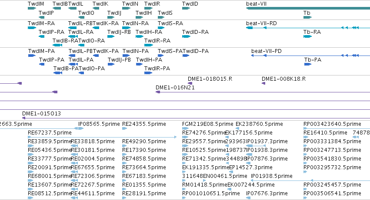Click the purple arrow under DME1-008K18.R
The height and width of the screenshot is (200, 370).
point(263,83)
